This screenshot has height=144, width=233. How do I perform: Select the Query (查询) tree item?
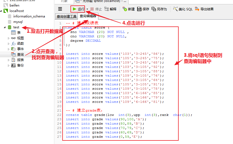click(x=20, y=55)
